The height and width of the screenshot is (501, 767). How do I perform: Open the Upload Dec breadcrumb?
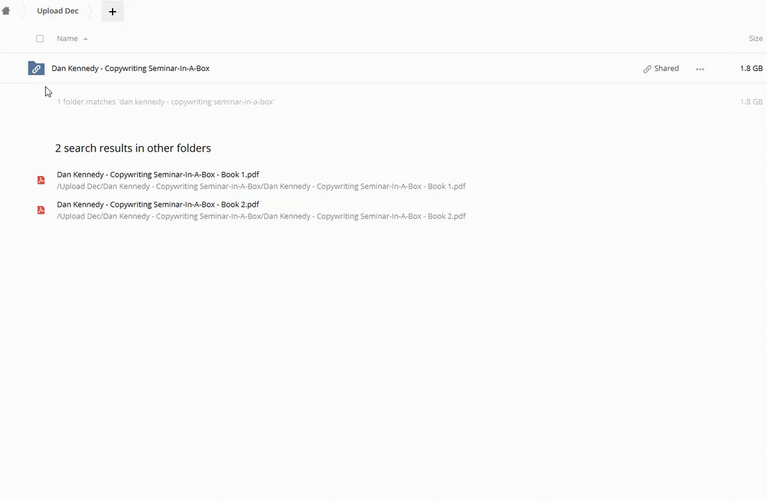58,11
